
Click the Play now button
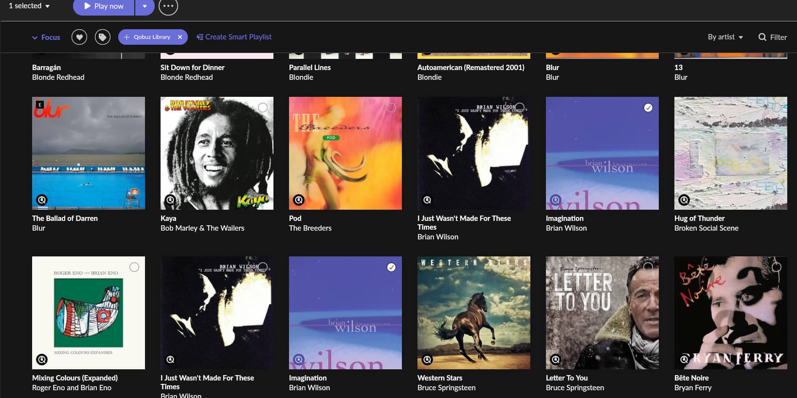click(x=104, y=6)
